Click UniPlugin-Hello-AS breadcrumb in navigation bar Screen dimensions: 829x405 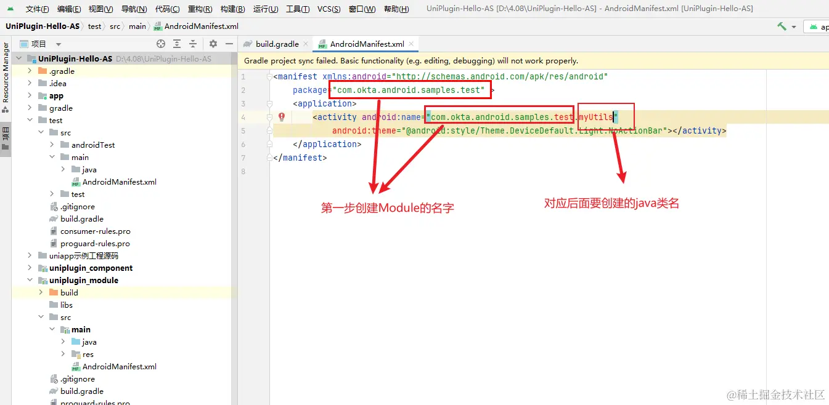click(x=43, y=26)
